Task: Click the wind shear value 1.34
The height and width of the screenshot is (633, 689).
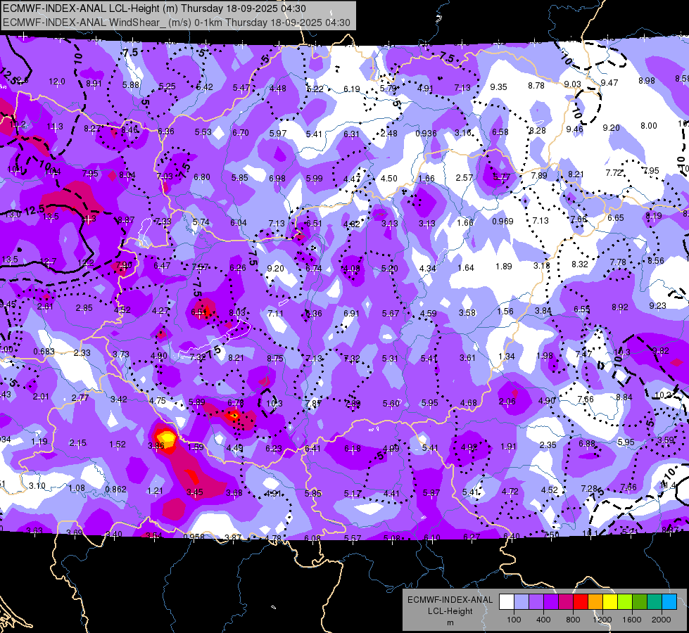Action: (x=506, y=357)
